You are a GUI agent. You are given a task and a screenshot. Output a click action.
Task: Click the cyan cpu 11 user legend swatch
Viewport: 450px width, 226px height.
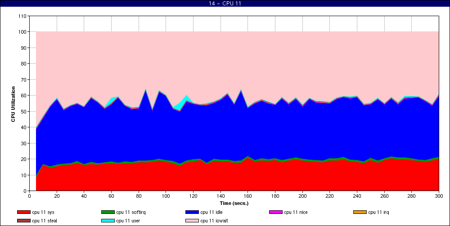point(108,221)
